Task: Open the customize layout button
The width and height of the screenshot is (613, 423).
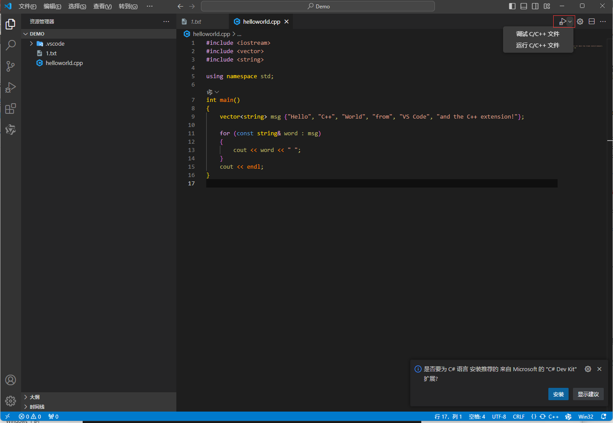Action: click(547, 6)
